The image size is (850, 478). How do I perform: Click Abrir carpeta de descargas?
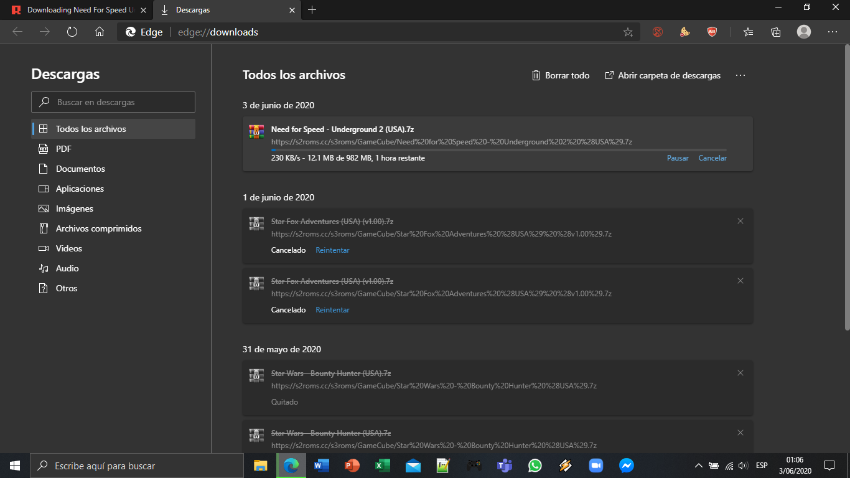point(663,75)
